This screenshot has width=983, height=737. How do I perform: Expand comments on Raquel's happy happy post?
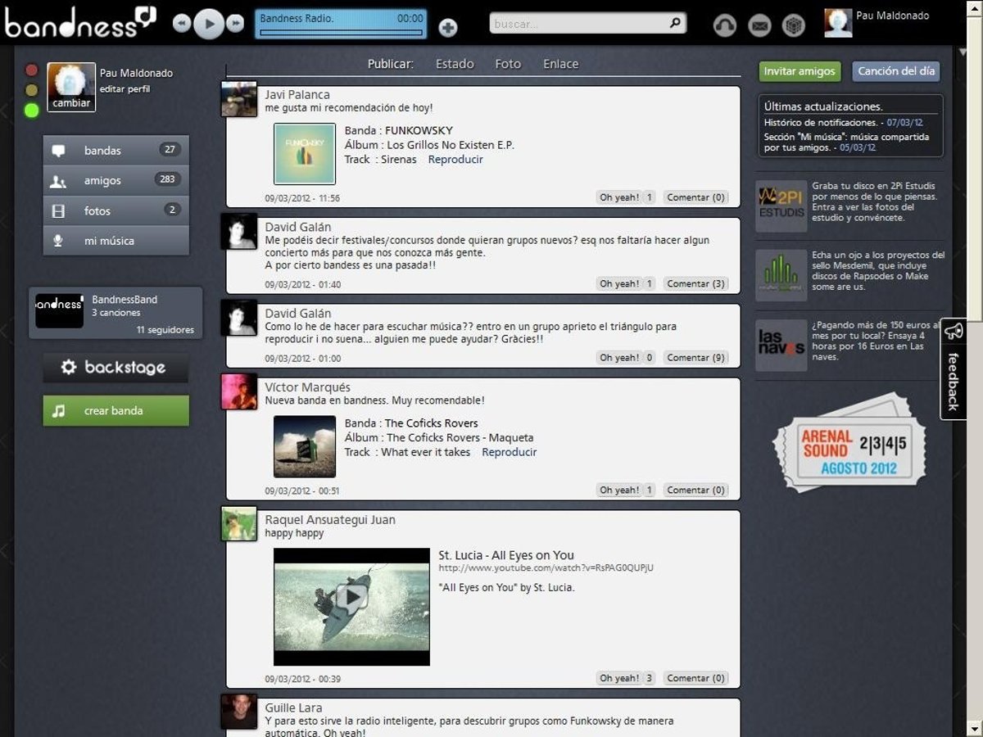tap(695, 678)
